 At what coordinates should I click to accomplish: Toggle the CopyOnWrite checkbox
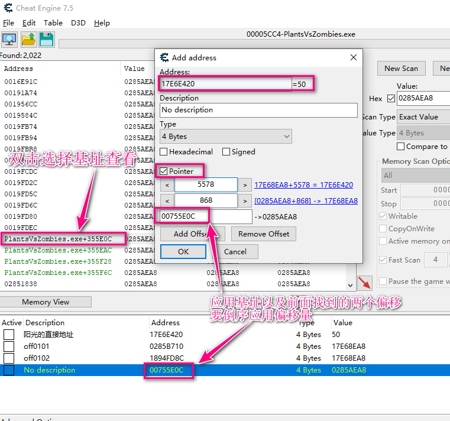[x=383, y=228]
